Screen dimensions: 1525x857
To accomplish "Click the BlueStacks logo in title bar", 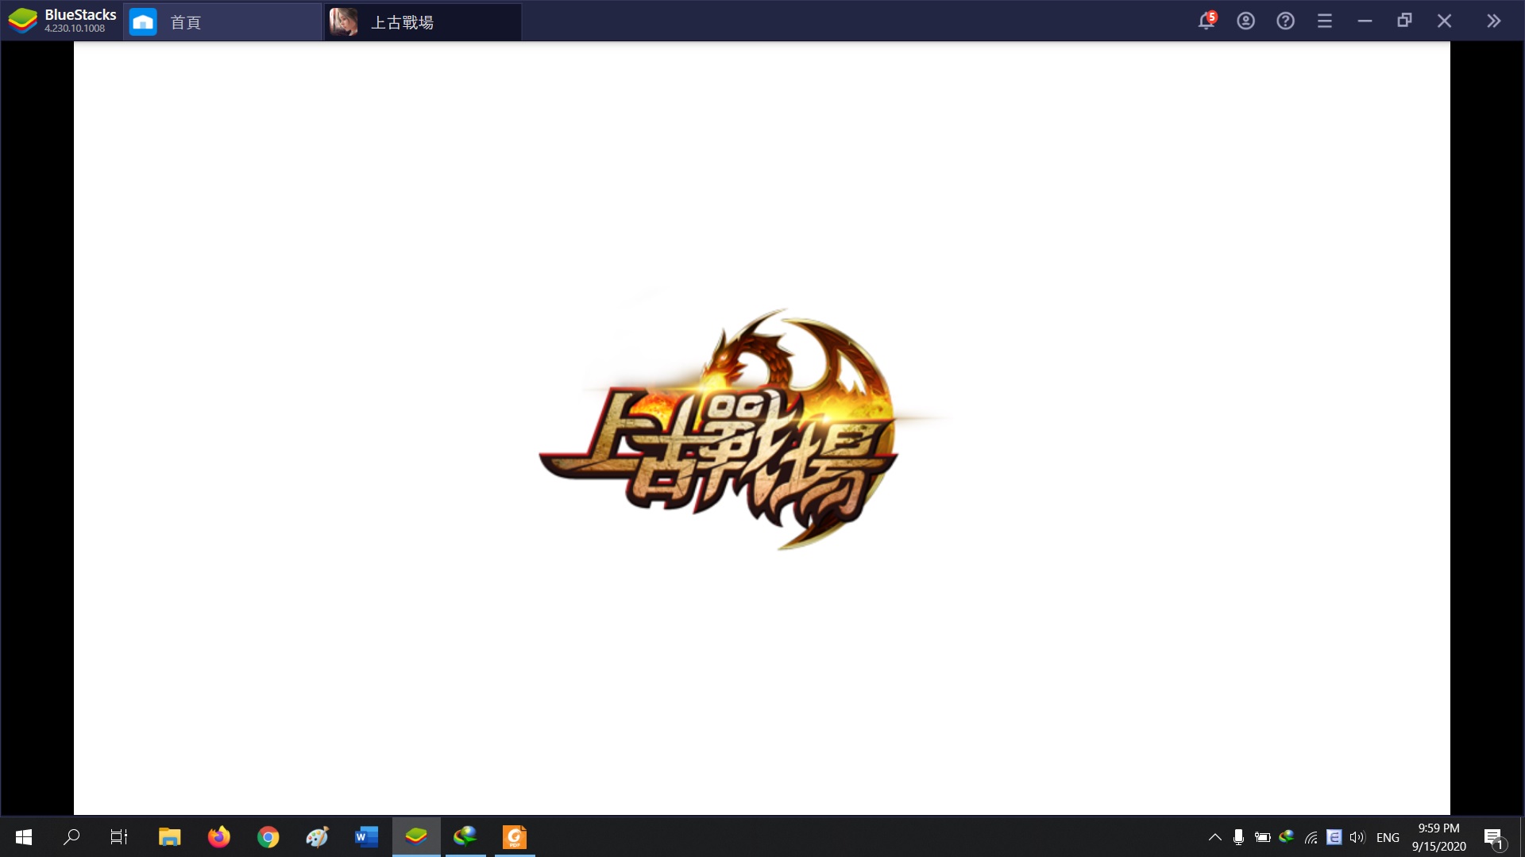I will 23,21.
